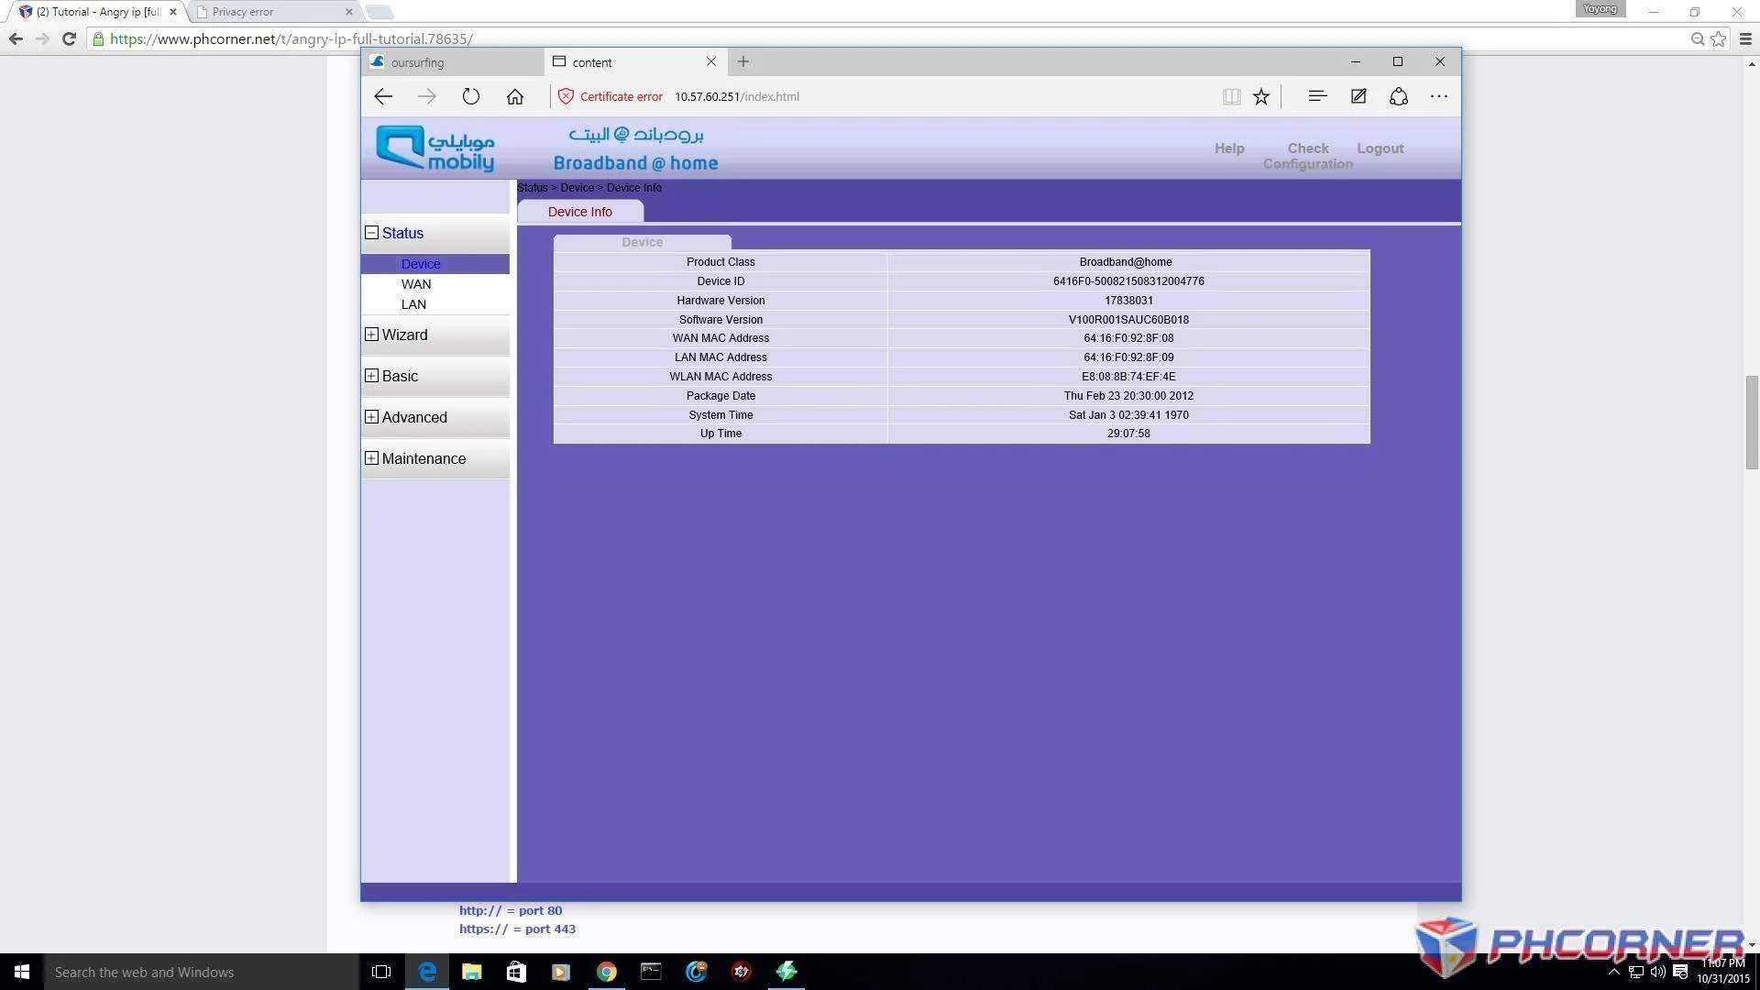This screenshot has height=990, width=1760.
Task: Open a new tab in Edge
Action: [x=743, y=61]
